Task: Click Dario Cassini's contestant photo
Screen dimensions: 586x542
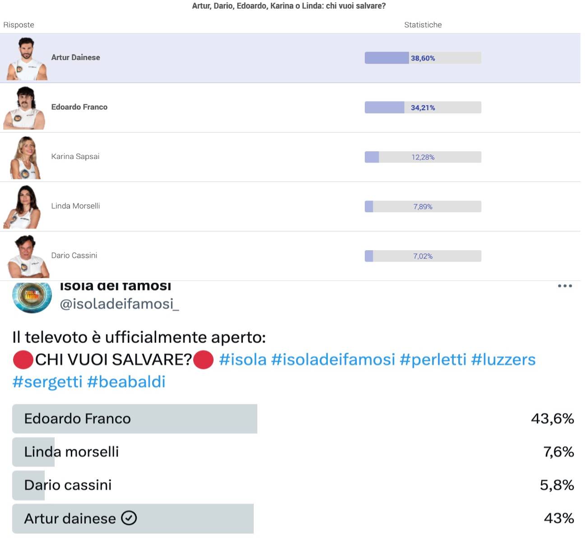Action: coord(27,257)
